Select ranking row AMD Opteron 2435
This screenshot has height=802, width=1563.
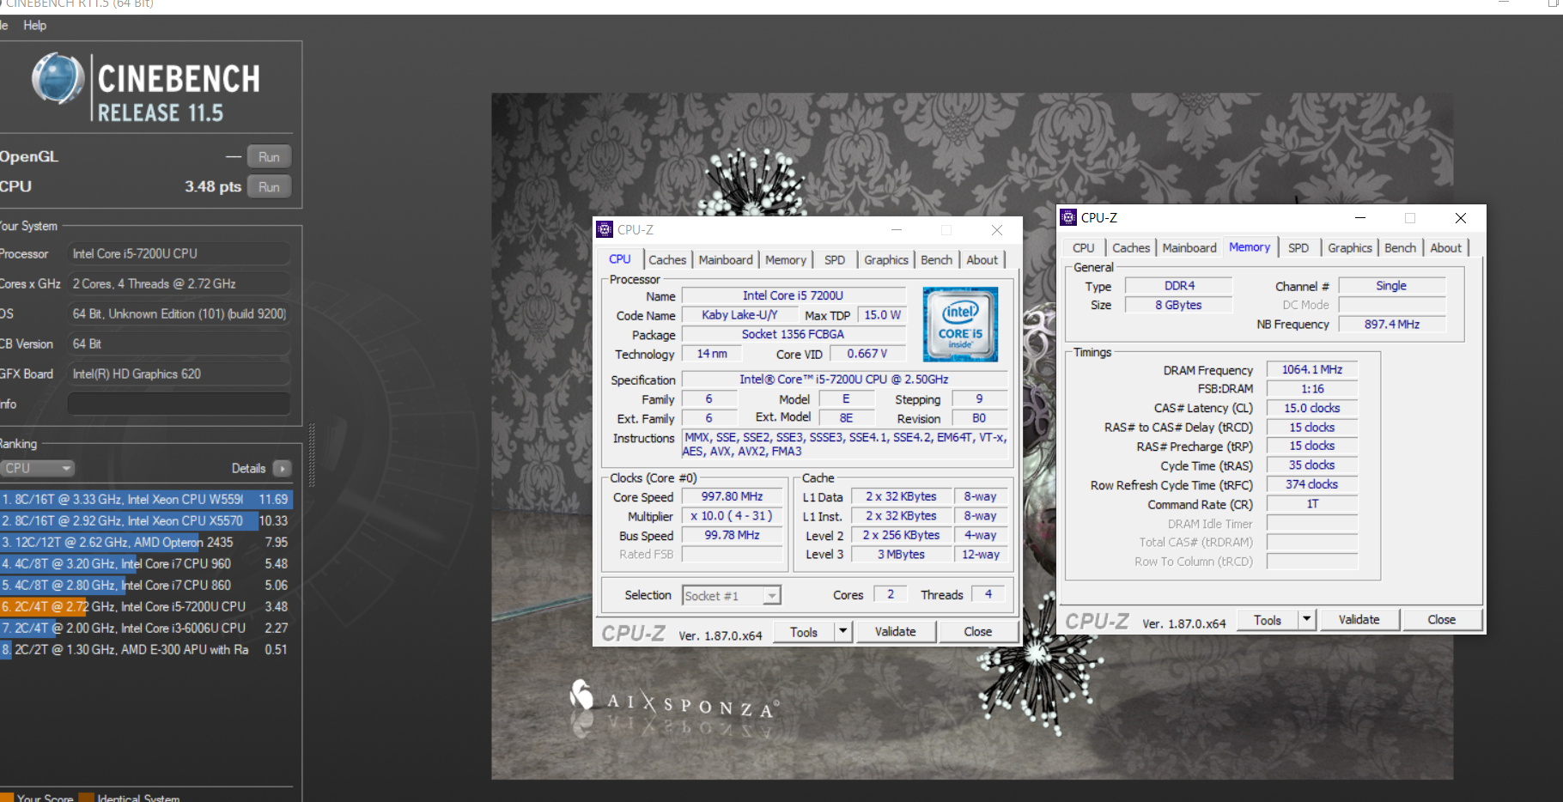pos(146,542)
